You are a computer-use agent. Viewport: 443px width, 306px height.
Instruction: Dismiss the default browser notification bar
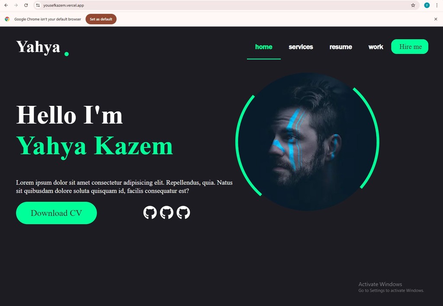click(436, 19)
